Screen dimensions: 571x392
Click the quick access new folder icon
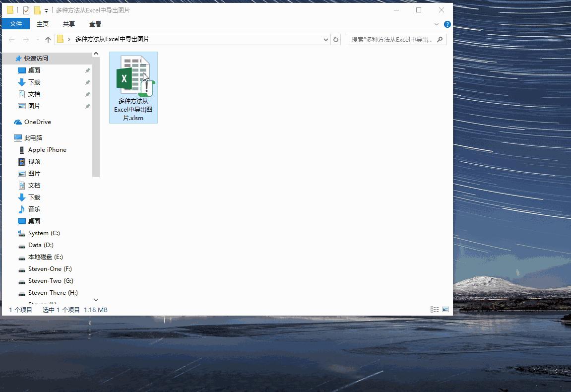(x=37, y=10)
